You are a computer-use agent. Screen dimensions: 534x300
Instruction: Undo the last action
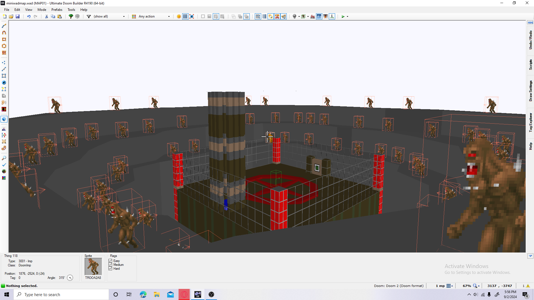29,16
